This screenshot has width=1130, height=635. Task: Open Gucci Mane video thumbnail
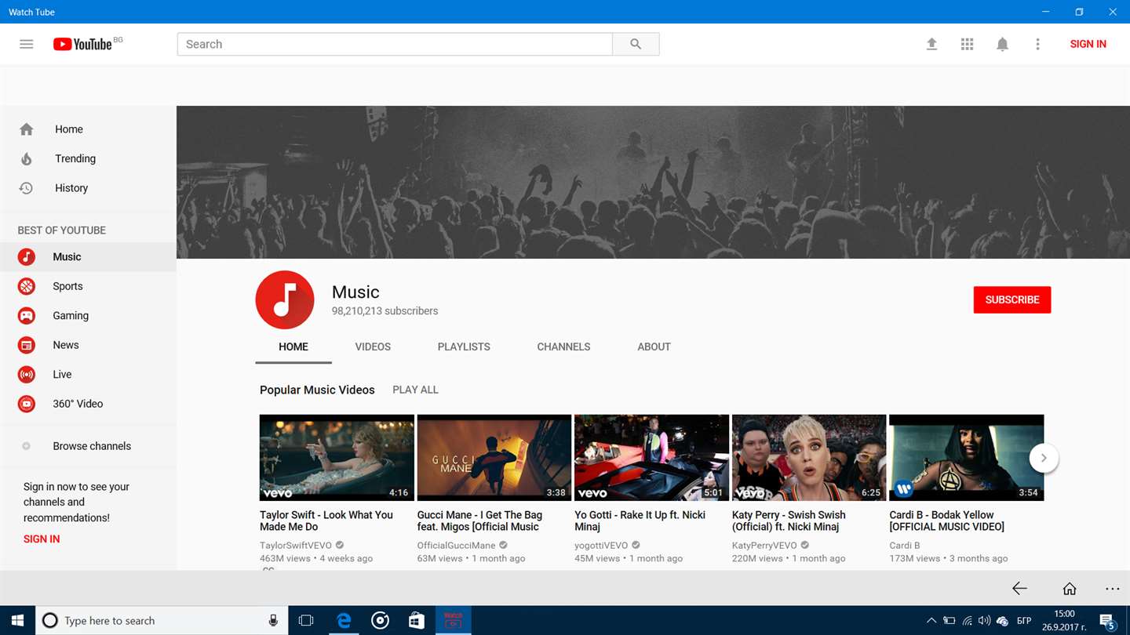point(494,458)
